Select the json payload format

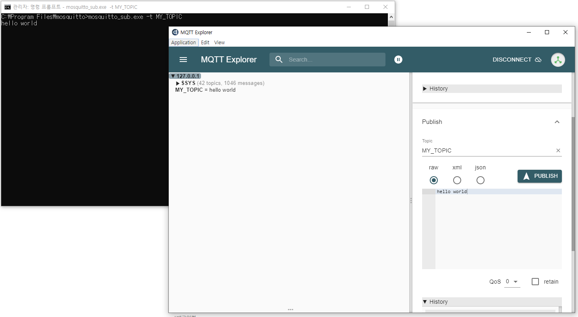[481, 180]
